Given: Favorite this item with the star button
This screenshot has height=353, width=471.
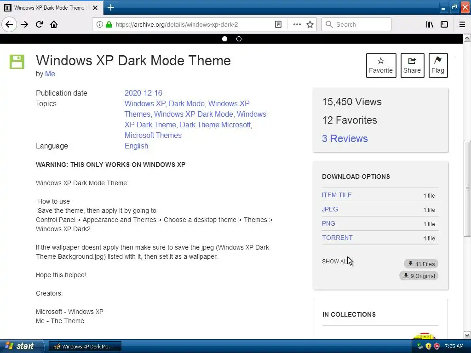Looking at the screenshot, I should (381, 65).
